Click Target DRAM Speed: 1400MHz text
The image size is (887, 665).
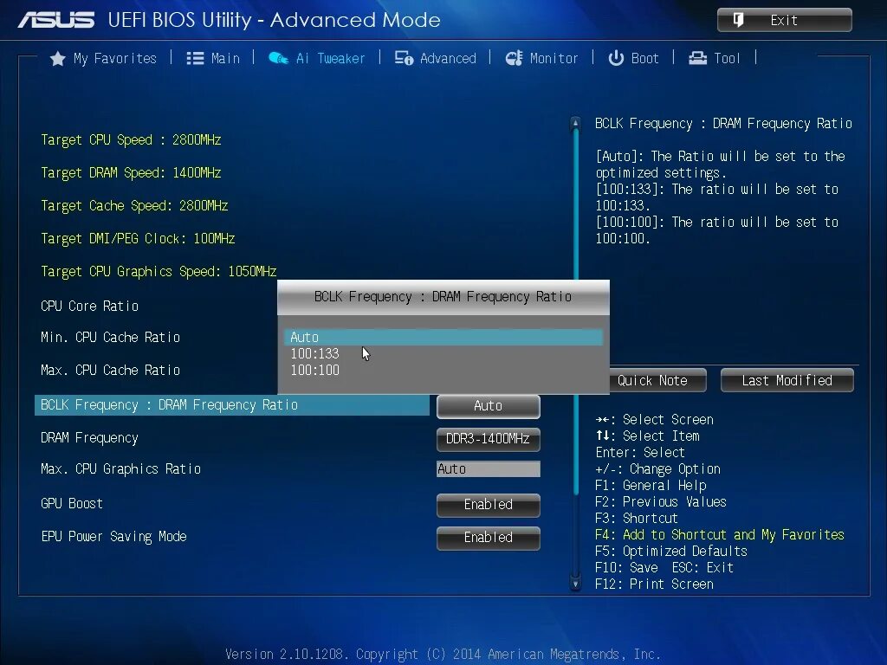[x=131, y=173]
